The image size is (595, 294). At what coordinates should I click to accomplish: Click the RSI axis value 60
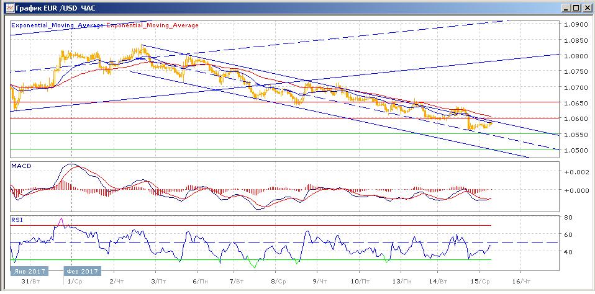point(568,235)
